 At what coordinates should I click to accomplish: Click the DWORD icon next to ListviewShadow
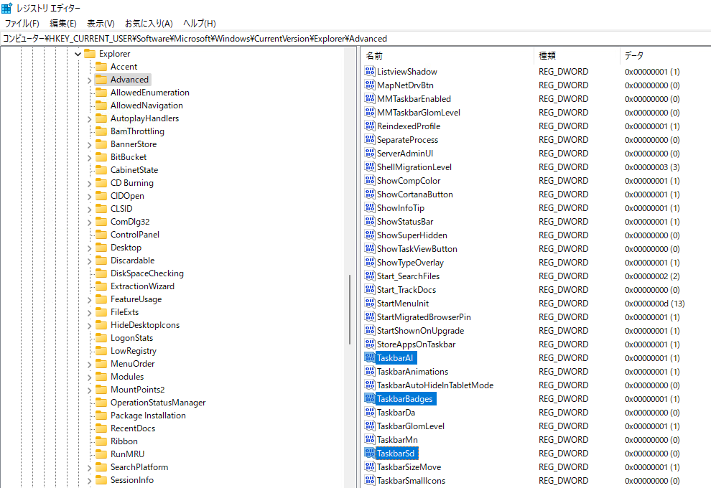pos(370,71)
